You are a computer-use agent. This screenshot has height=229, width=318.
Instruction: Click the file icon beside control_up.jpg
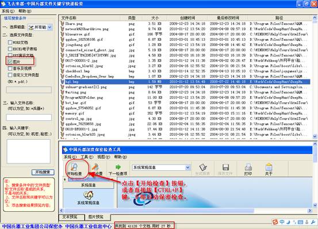(63, 119)
